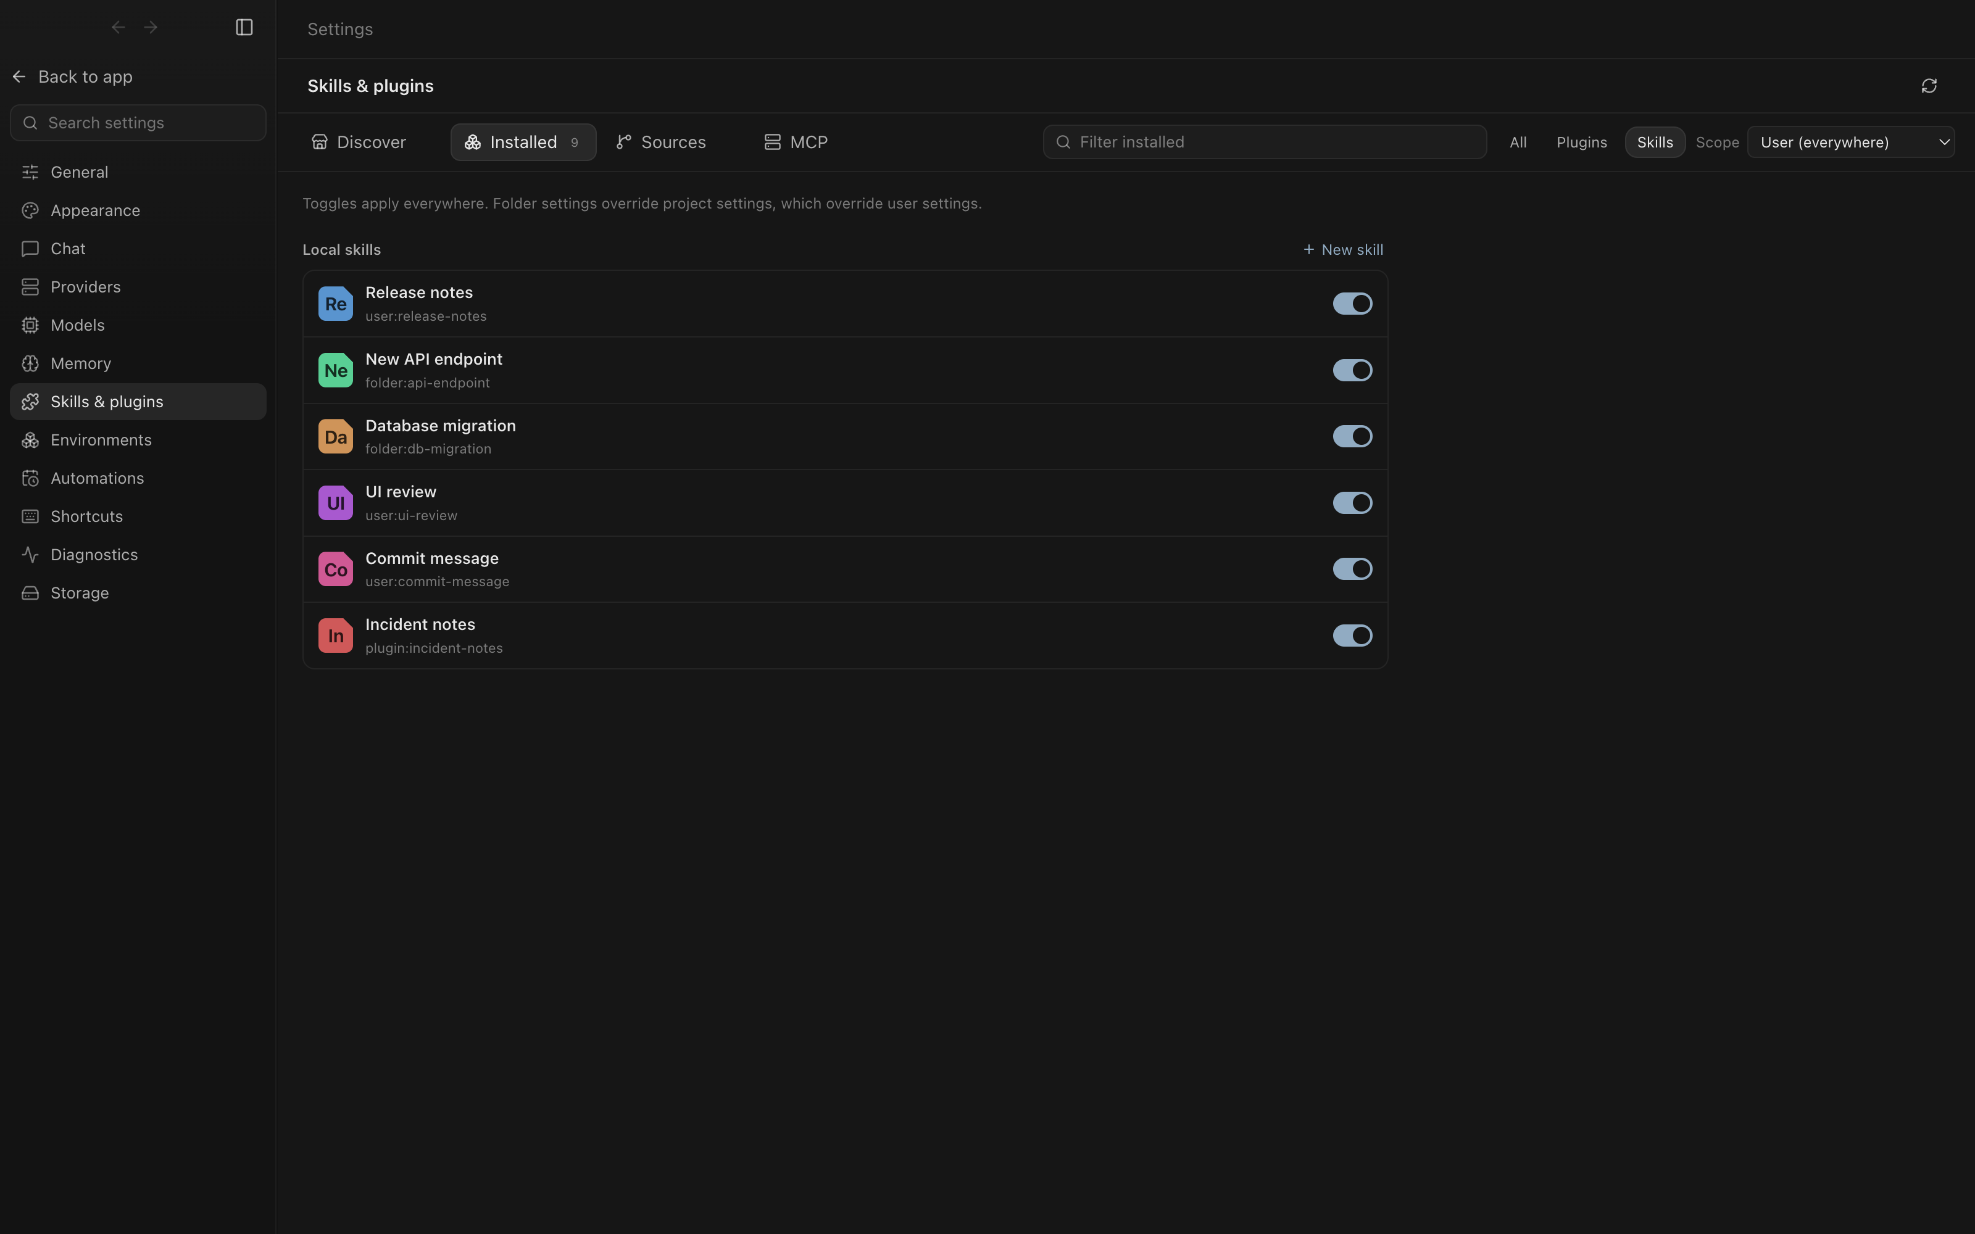
Task: Select Skills & plugins in the sidebar
Action: click(138, 402)
